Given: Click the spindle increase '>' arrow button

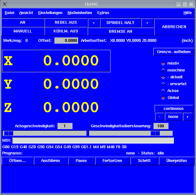Looking at the screenshot, I should (x=148, y=23).
